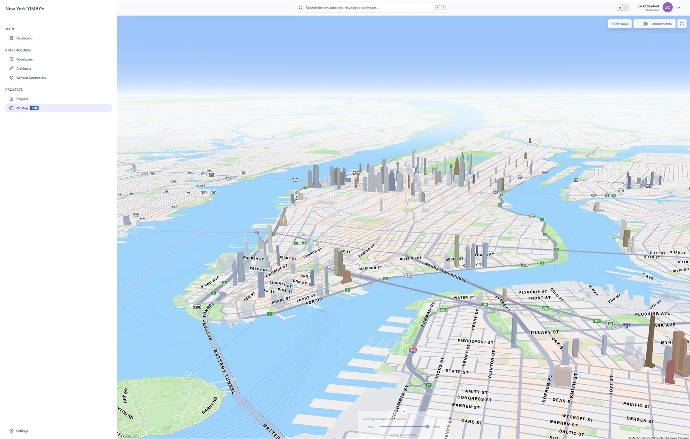Click the Manhattan Bridge map label
The height and width of the screenshot is (439, 690).
point(445,272)
